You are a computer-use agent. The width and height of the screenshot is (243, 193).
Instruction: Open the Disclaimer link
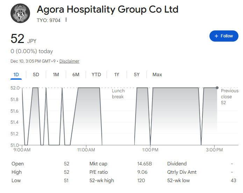coord(69,61)
